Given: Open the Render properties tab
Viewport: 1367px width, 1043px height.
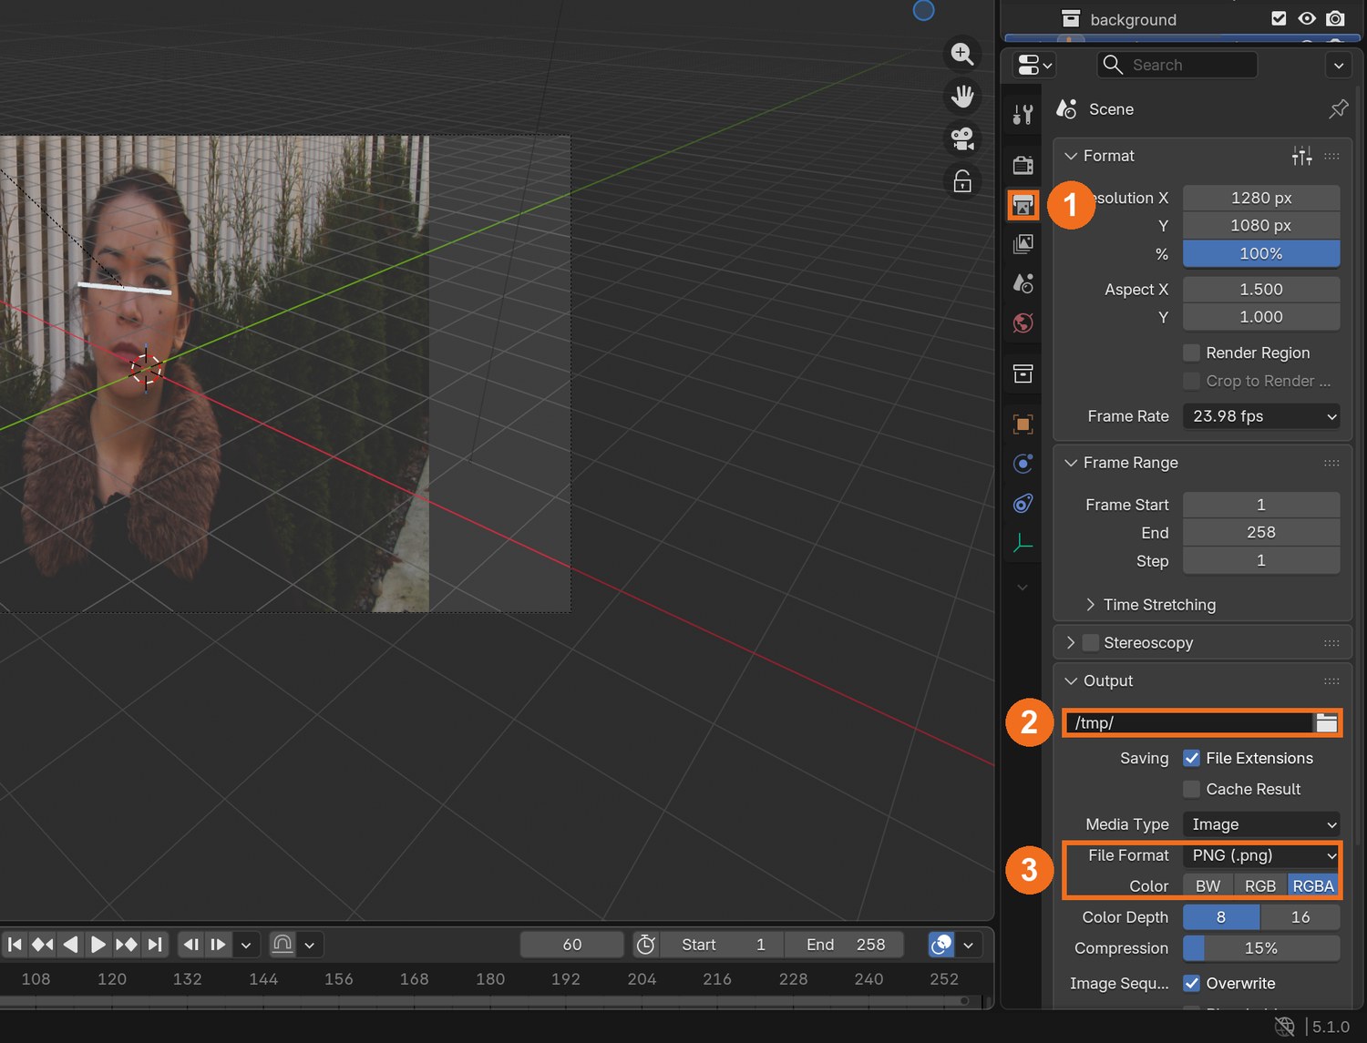Looking at the screenshot, I should click(1023, 165).
